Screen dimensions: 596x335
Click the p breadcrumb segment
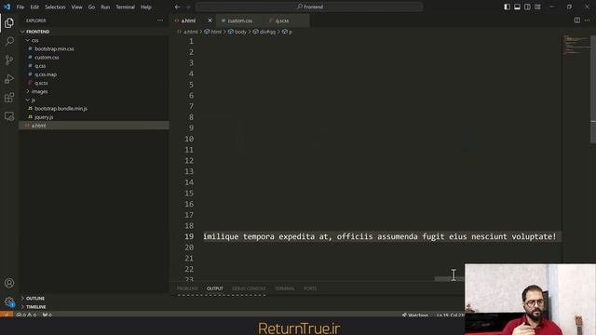(287, 32)
